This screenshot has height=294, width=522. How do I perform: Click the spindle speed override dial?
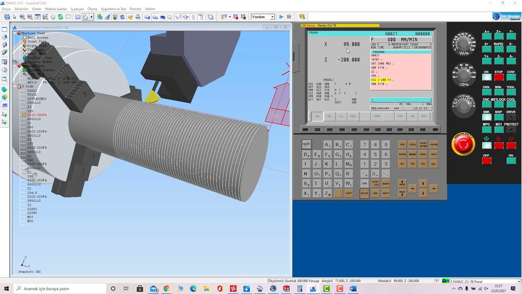pos(464,74)
